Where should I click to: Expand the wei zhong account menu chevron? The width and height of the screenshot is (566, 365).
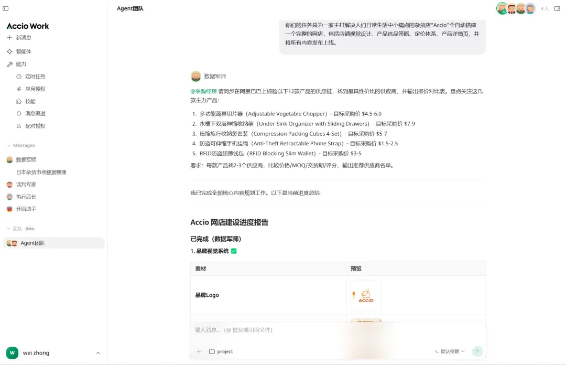pyautogui.click(x=98, y=353)
